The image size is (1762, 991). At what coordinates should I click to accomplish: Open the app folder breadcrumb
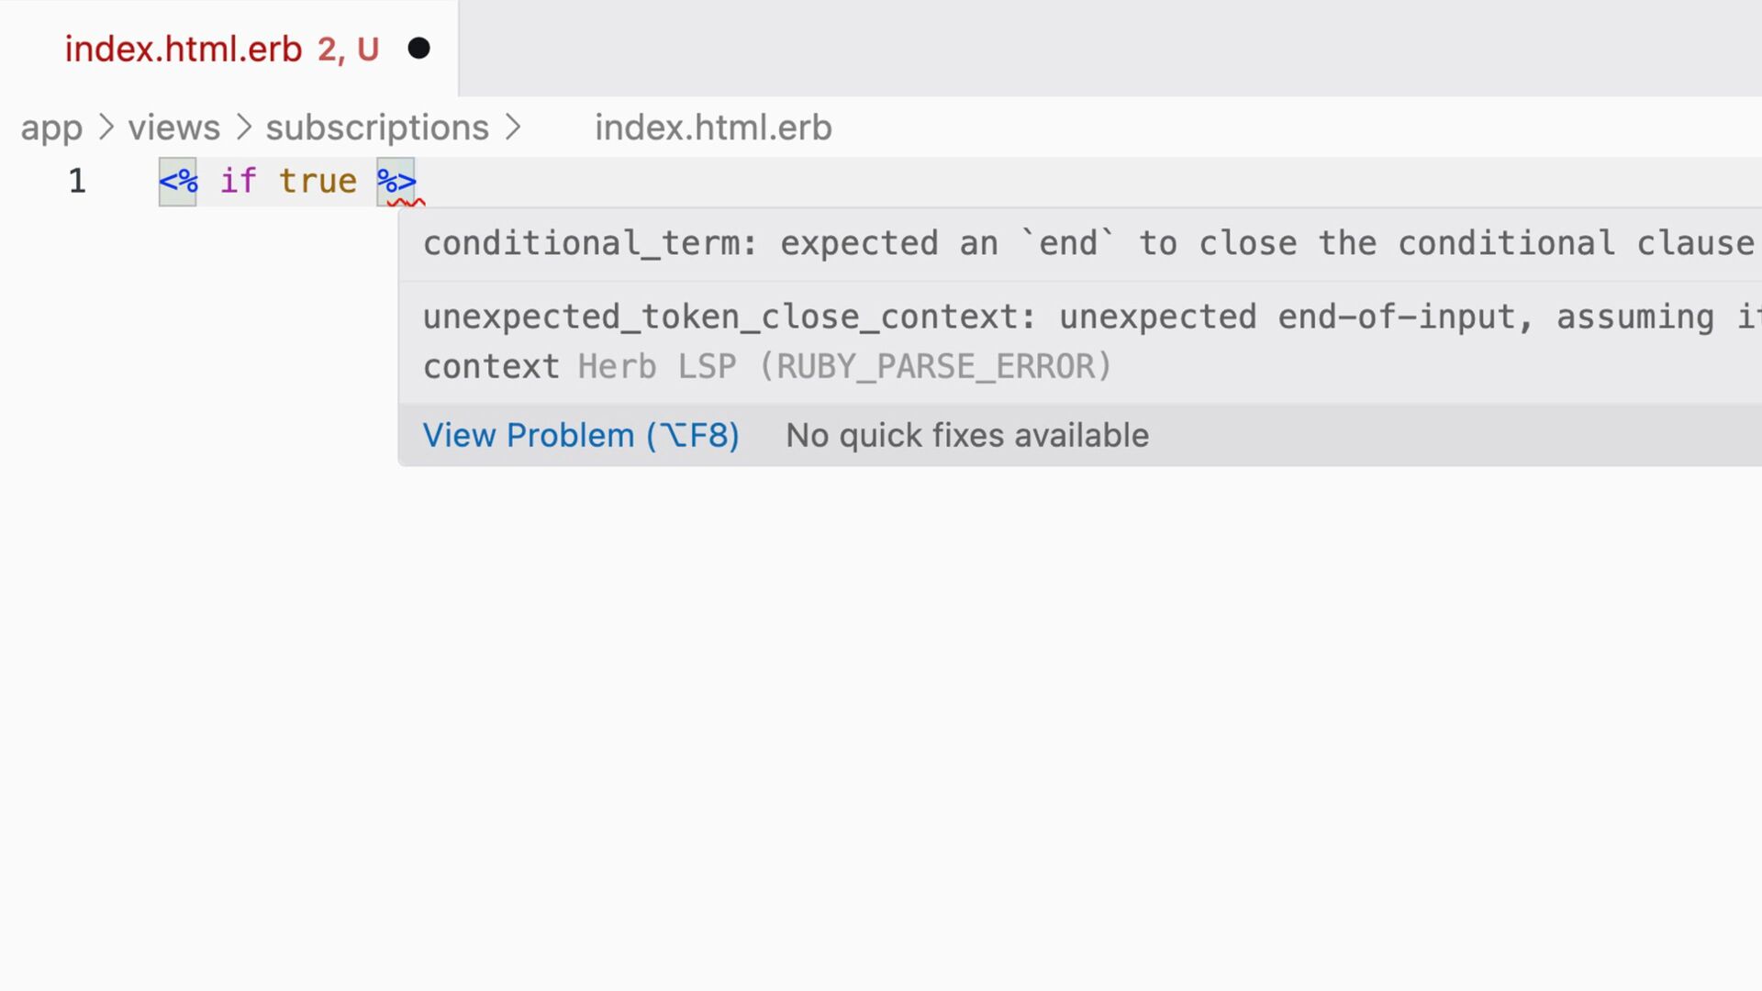click(51, 128)
